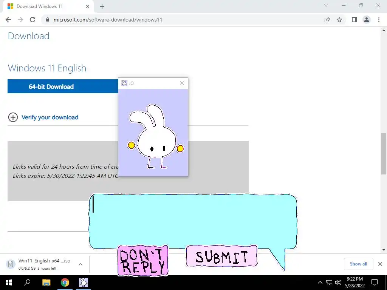Screen dimensions: 387x290
Task: Click the bunny app taskbar icon
Action: point(84,282)
